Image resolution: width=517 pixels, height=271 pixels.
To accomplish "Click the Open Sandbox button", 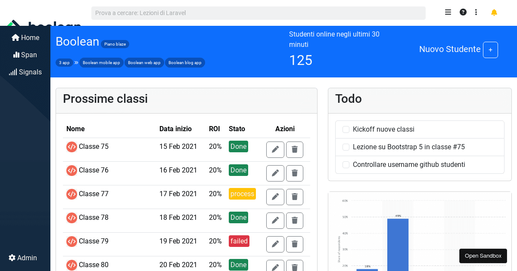I will tap(483, 256).
